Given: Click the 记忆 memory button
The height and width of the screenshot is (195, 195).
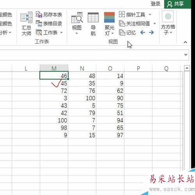Looking at the screenshot, I should click(127, 32).
